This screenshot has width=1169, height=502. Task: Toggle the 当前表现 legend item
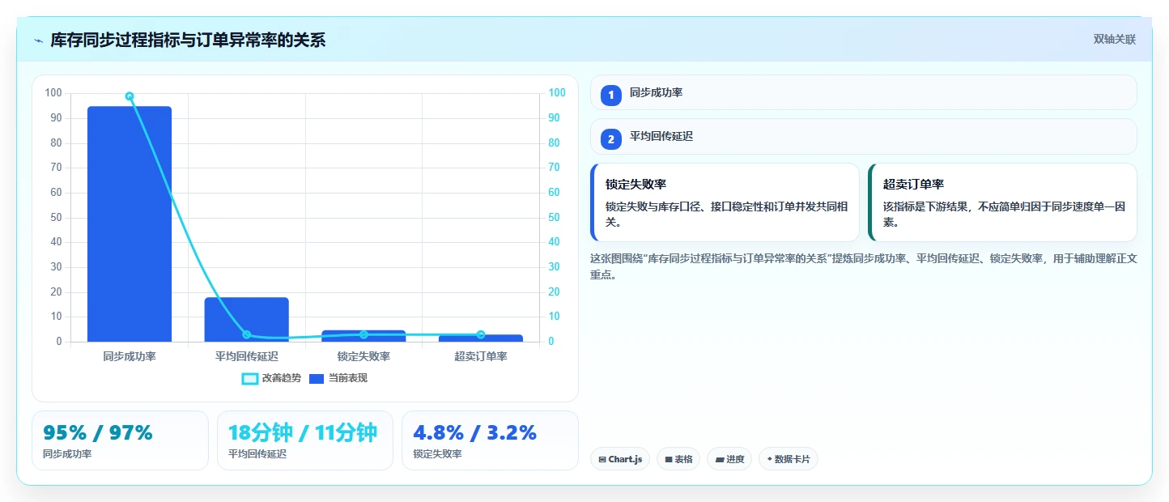[x=338, y=378]
